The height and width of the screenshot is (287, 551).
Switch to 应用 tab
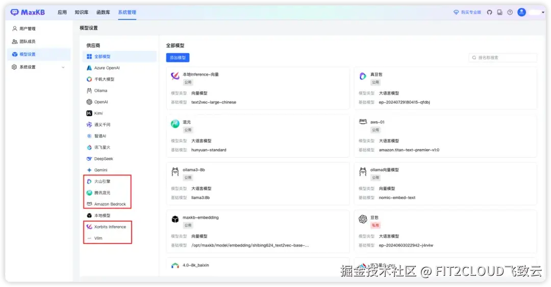(62, 12)
